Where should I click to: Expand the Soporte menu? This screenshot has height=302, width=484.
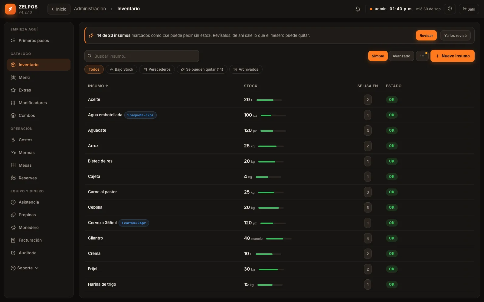(x=25, y=268)
